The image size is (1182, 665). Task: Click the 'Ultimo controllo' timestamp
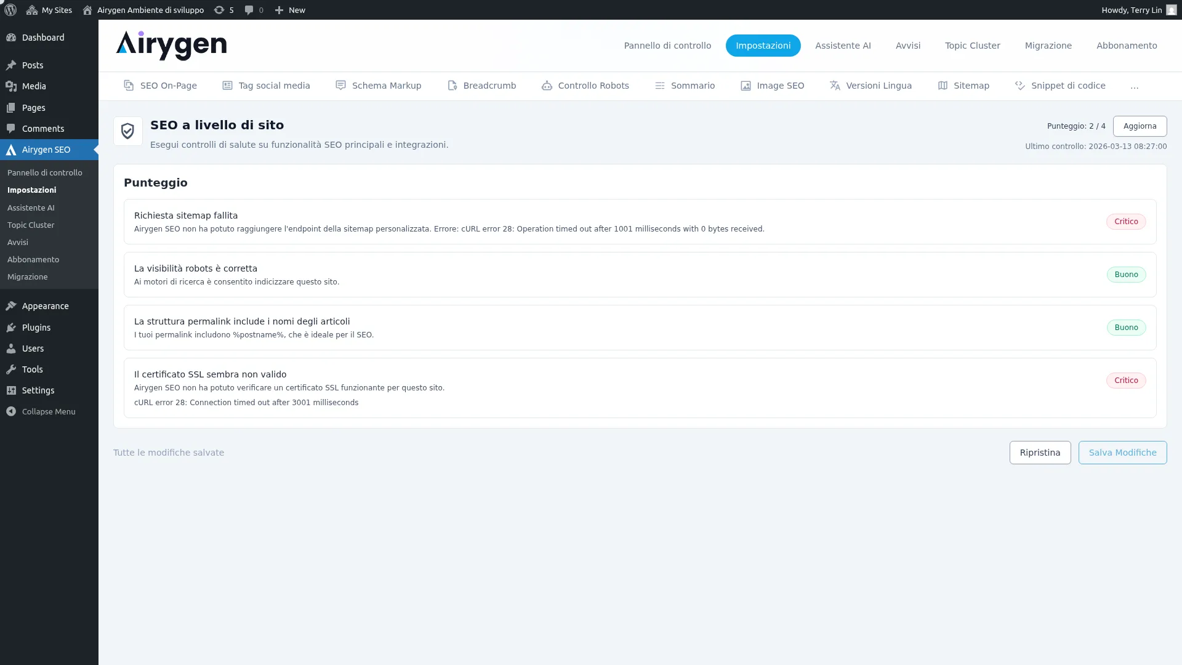1096,147
